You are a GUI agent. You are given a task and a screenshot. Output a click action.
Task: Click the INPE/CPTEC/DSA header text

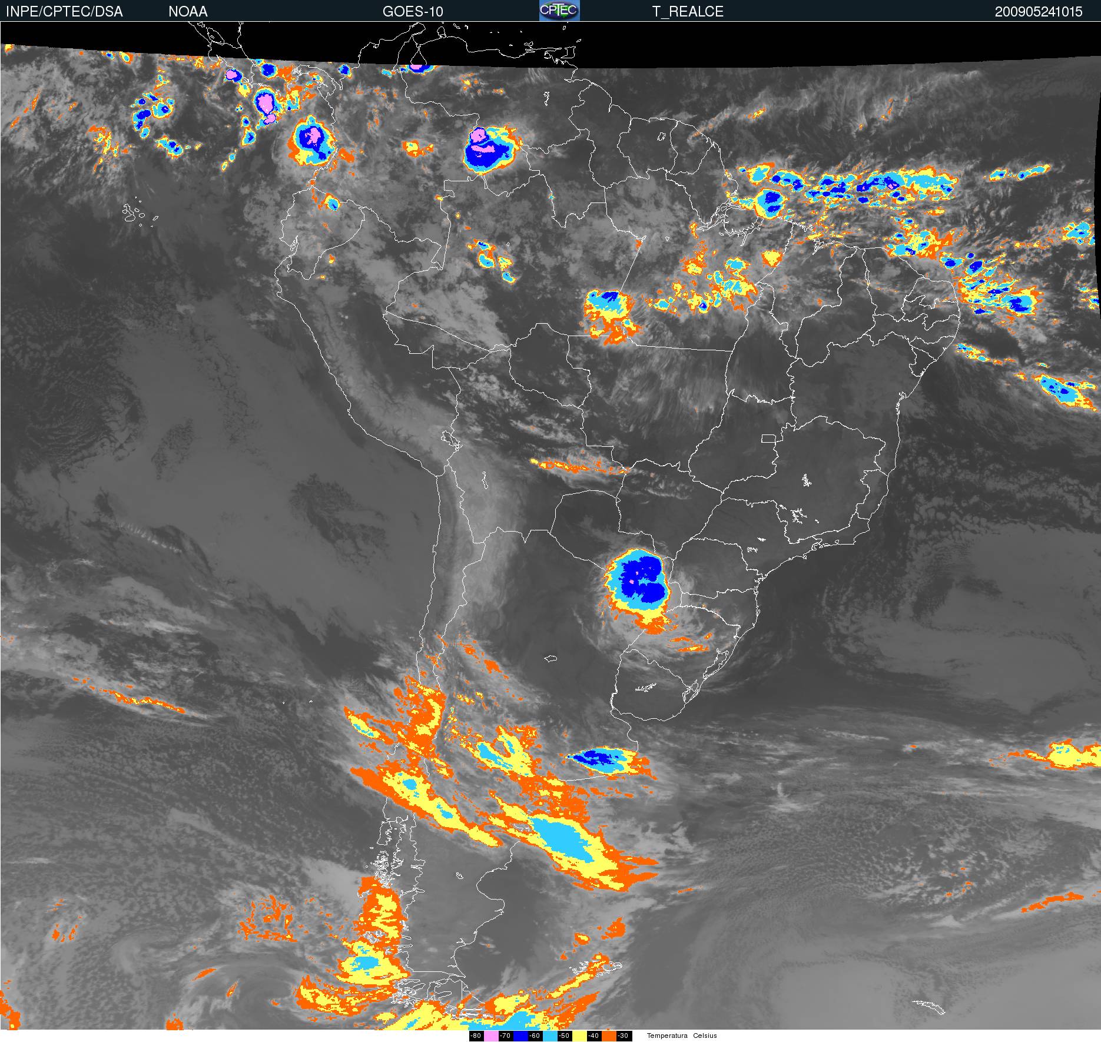[64, 12]
